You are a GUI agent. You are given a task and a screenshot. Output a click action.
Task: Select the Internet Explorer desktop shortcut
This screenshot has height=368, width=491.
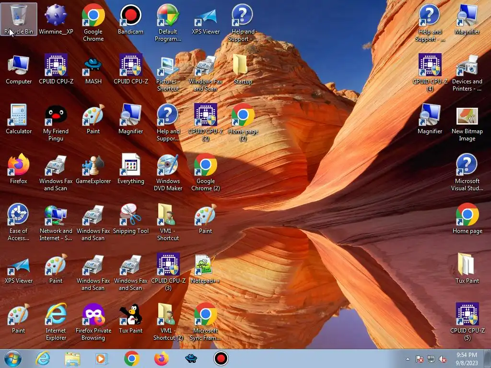tap(56, 322)
